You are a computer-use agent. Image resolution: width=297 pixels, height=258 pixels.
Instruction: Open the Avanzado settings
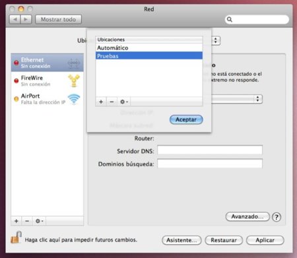(247, 216)
